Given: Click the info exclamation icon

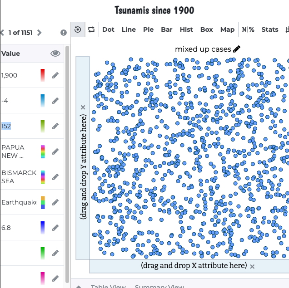Looking at the screenshot, I should click(64, 33).
